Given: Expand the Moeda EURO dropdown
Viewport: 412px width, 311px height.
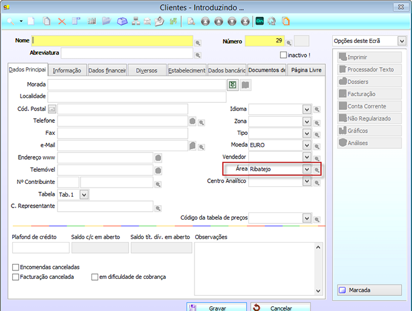Looking at the screenshot, I should click(307, 145).
